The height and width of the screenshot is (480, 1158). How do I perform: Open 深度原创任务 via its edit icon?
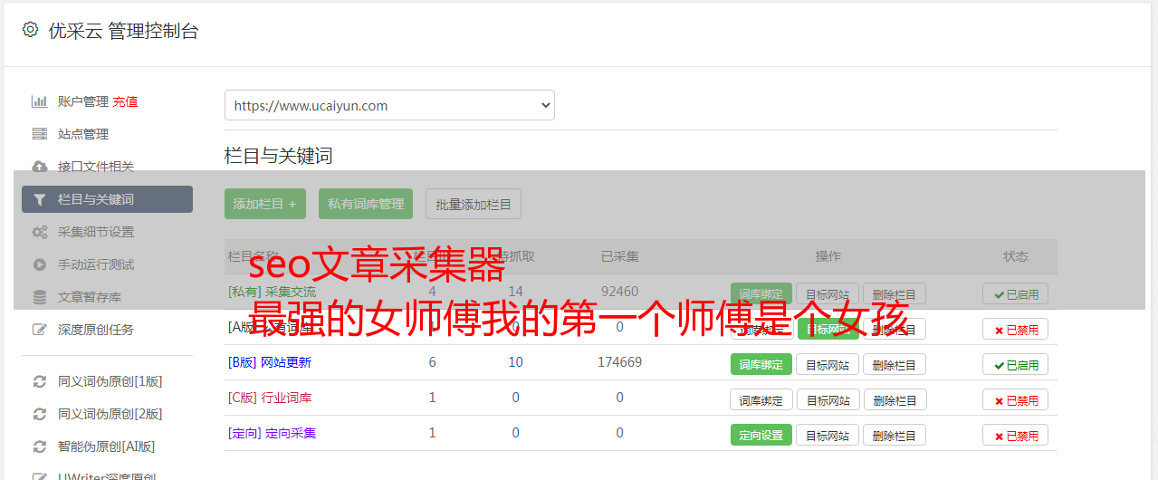[39, 330]
